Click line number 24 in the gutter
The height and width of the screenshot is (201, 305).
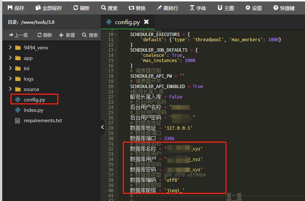111,107
